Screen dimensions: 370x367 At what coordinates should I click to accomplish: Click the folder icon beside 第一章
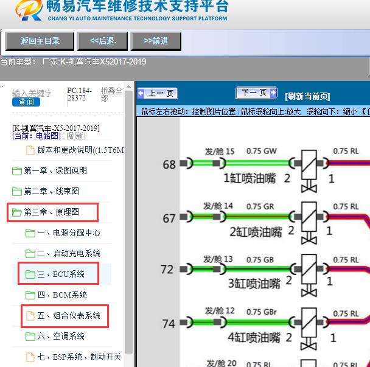point(17,171)
